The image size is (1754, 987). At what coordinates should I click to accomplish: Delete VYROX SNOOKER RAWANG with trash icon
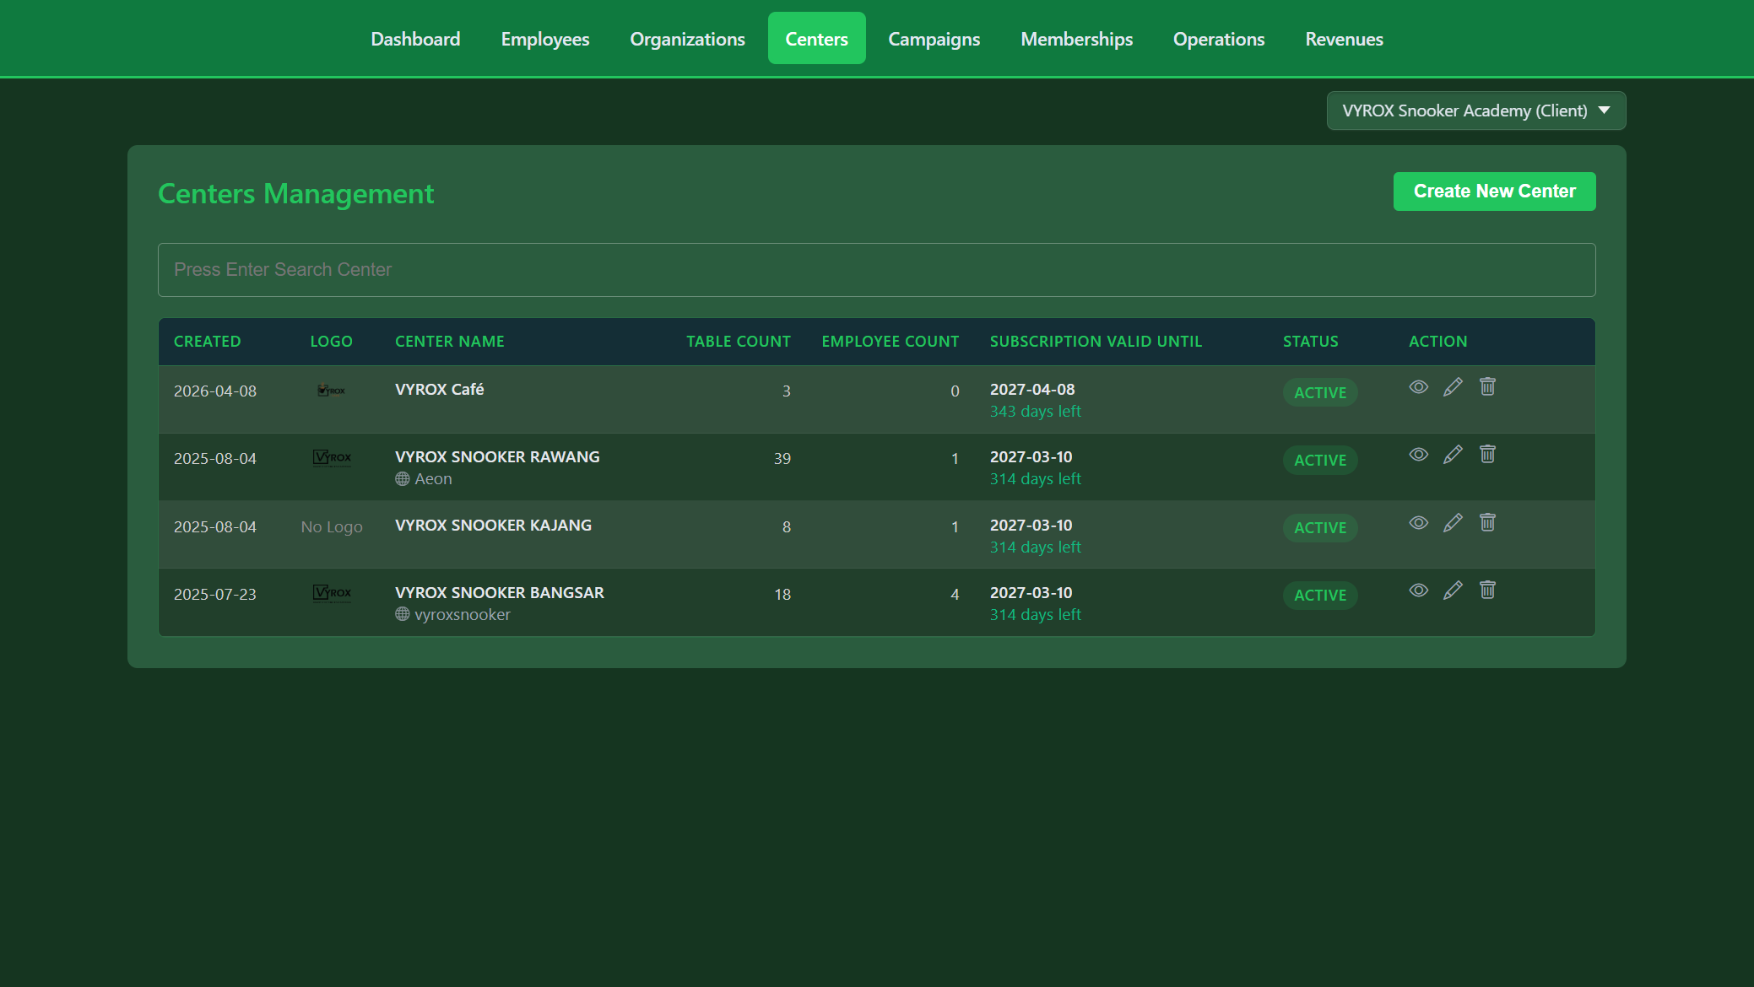coord(1487,454)
